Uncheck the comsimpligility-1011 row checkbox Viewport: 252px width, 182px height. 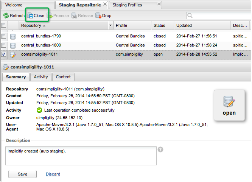coord(3,54)
